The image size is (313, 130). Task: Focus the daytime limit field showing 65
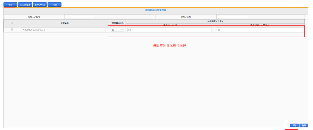tap(169, 30)
